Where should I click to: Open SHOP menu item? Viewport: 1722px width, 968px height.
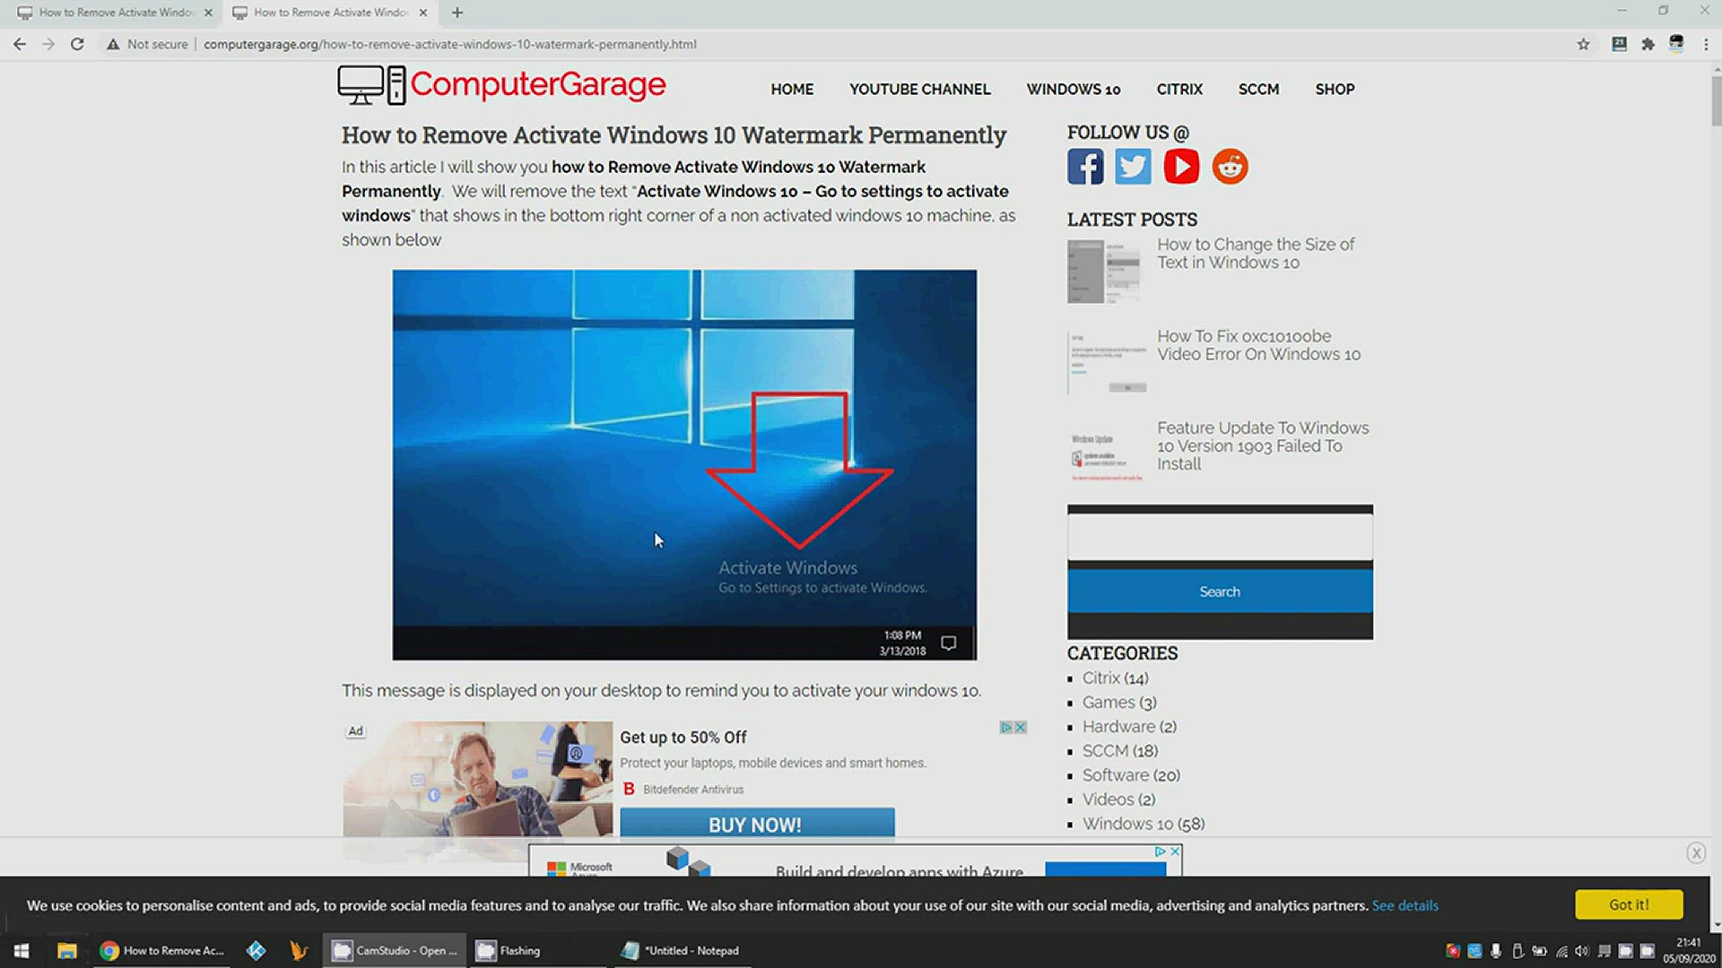1335,90
